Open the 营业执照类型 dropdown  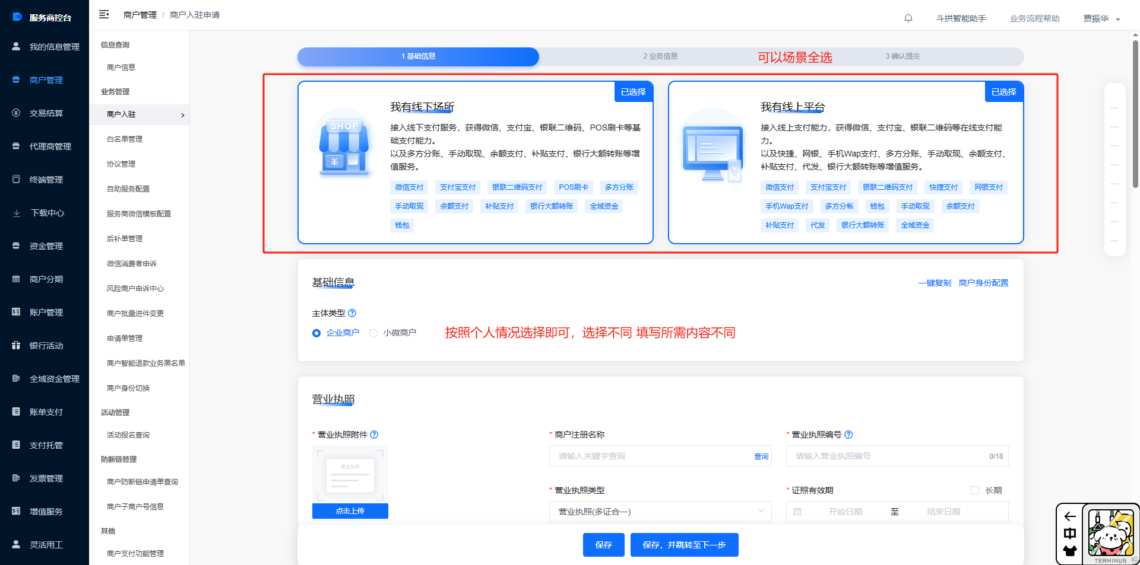(x=660, y=512)
